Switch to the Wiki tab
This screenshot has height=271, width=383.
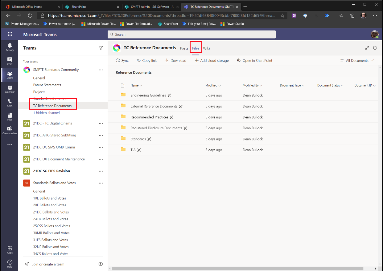click(x=206, y=48)
